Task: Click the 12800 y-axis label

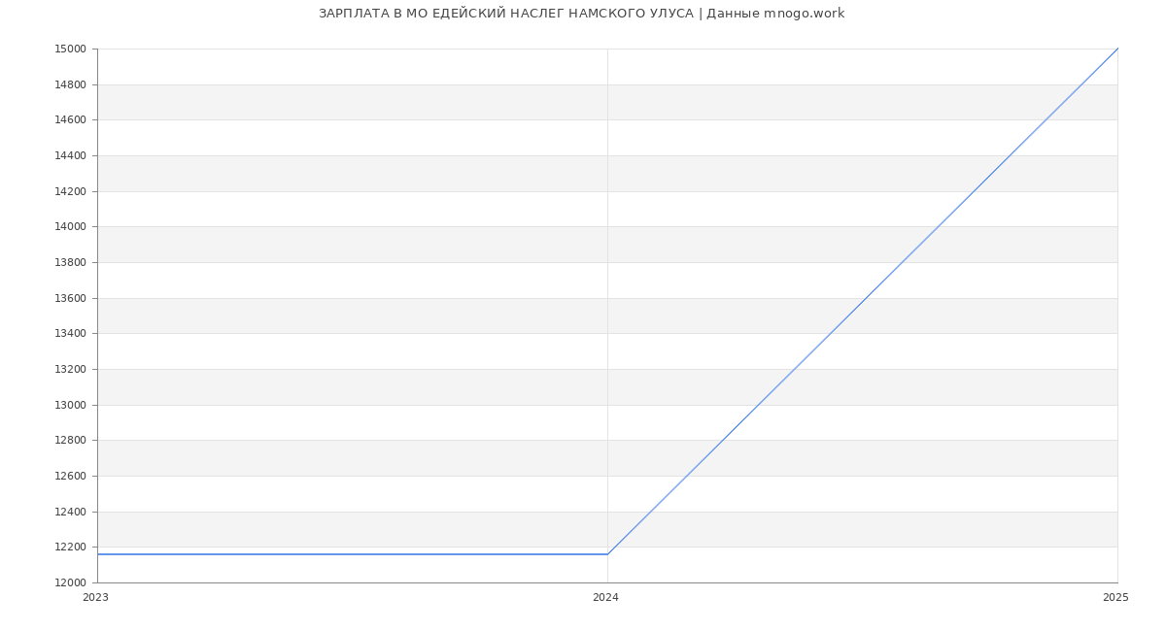Action: (70, 441)
